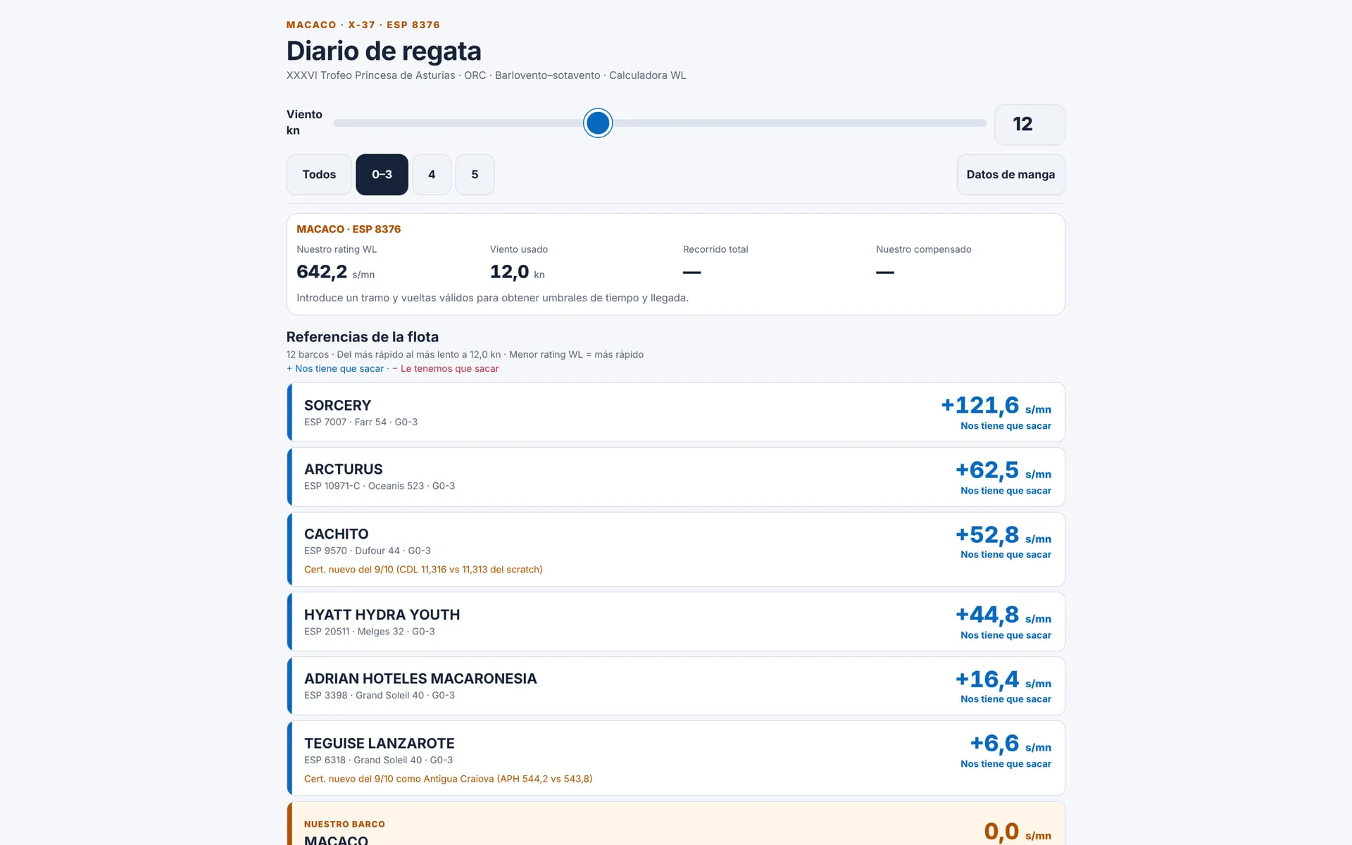Click the wind speed input showing 12
Viewport: 1352px width, 845px height.
(1029, 125)
